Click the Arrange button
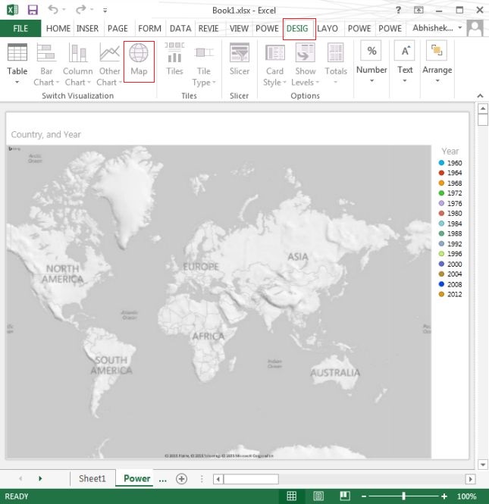 pos(437,61)
